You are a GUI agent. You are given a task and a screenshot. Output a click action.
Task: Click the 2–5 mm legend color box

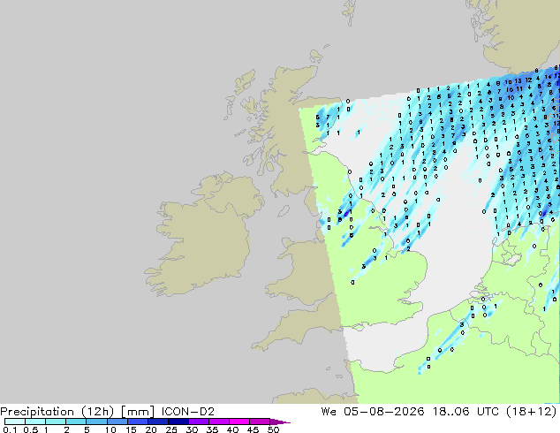point(76,422)
